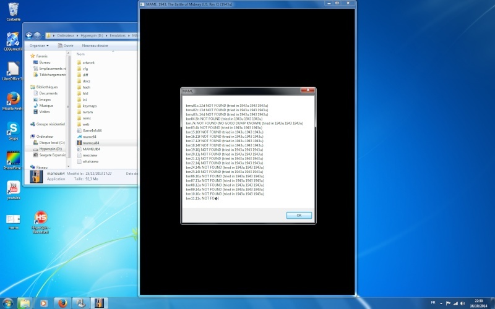Viewport: 495px width, 309px height.
Task: Open the mame desktop icon
Action: [13, 221]
